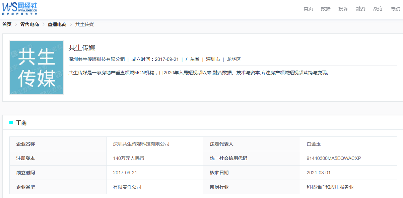
Task: Click the 网经社 site logo
Action: coord(20,8)
